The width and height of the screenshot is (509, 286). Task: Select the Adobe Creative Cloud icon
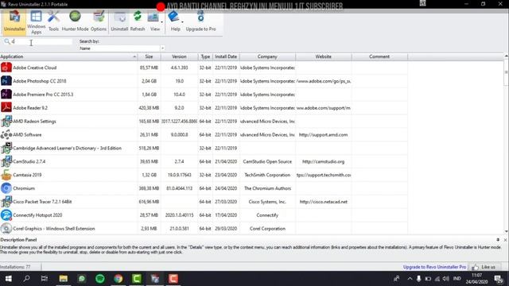pos(6,68)
